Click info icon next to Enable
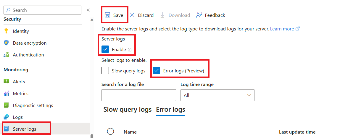Image resolution: width=361 pixels, height=138 pixels. pyautogui.click(x=130, y=50)
